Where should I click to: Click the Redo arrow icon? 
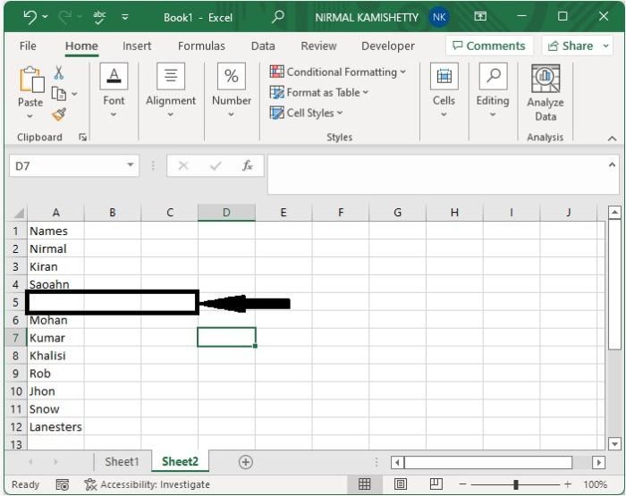[65, 17]
